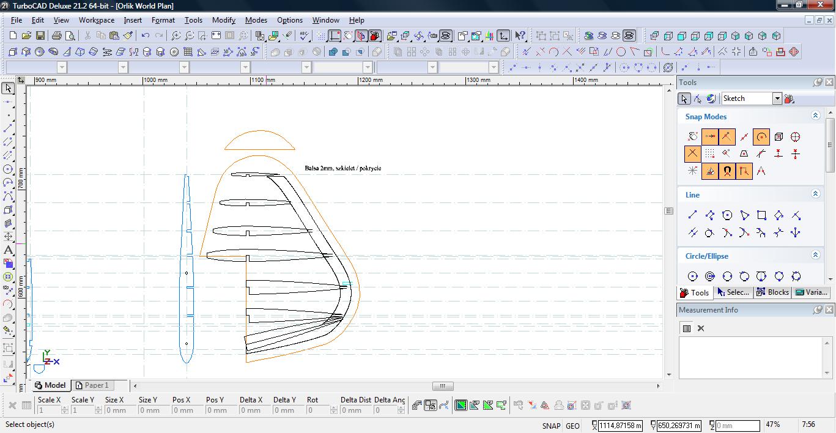Screen dimensions: 836x433
Task: Click the Save file icon
Action: 40,36
